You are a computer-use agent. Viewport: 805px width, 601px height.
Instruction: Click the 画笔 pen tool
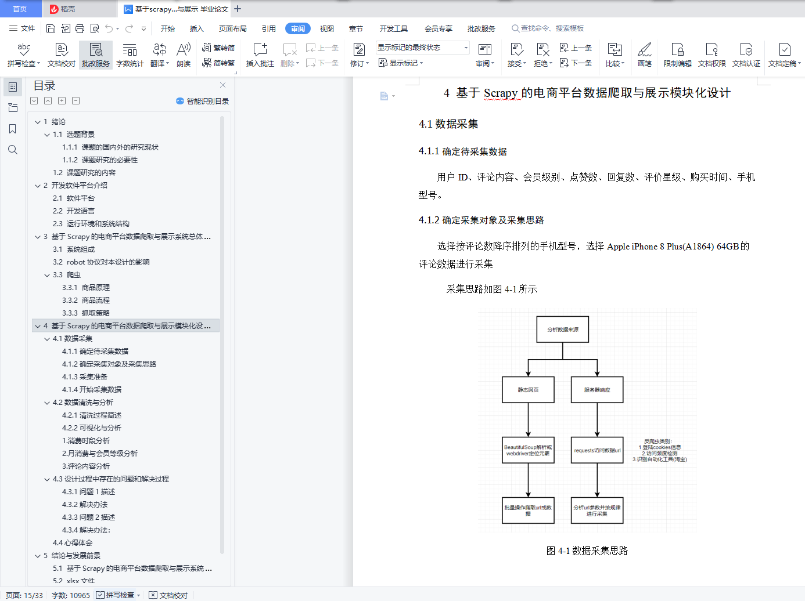pos(645,55)
